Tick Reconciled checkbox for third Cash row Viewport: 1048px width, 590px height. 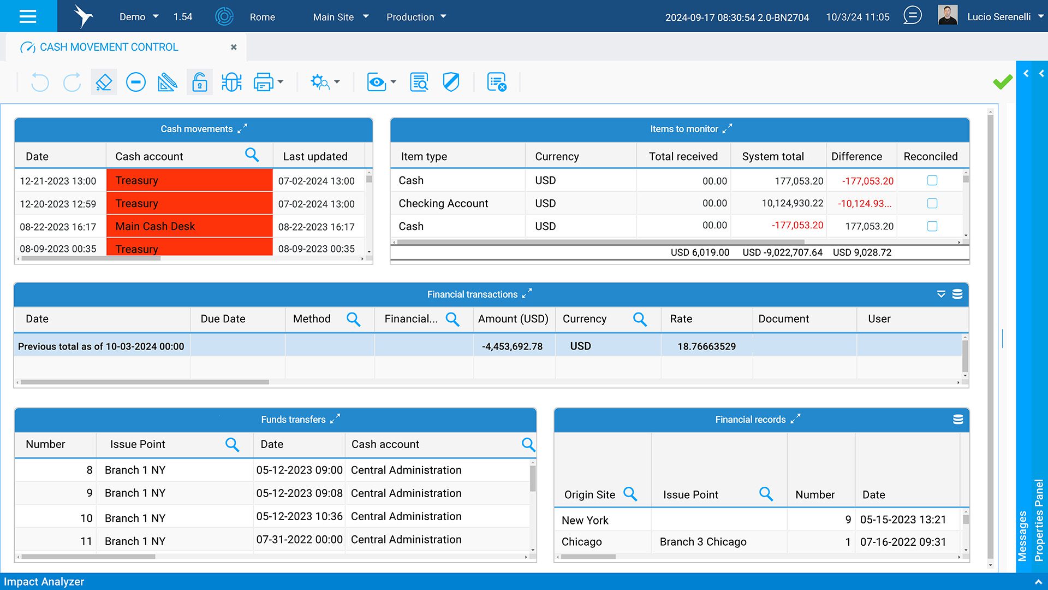pyautogui.click(x=932, y=226)
